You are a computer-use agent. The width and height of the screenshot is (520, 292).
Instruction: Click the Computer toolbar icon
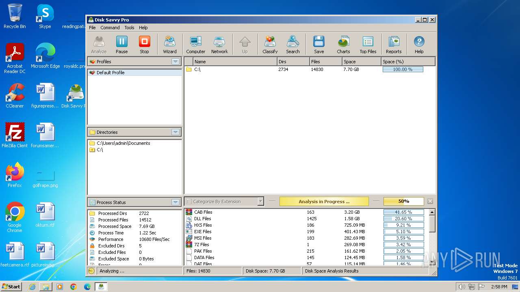point(196,45)
